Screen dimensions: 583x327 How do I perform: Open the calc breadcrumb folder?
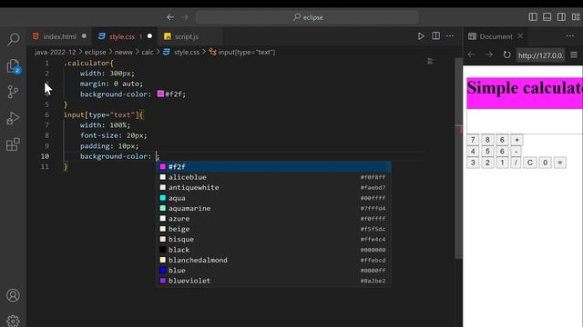[148, 53]
